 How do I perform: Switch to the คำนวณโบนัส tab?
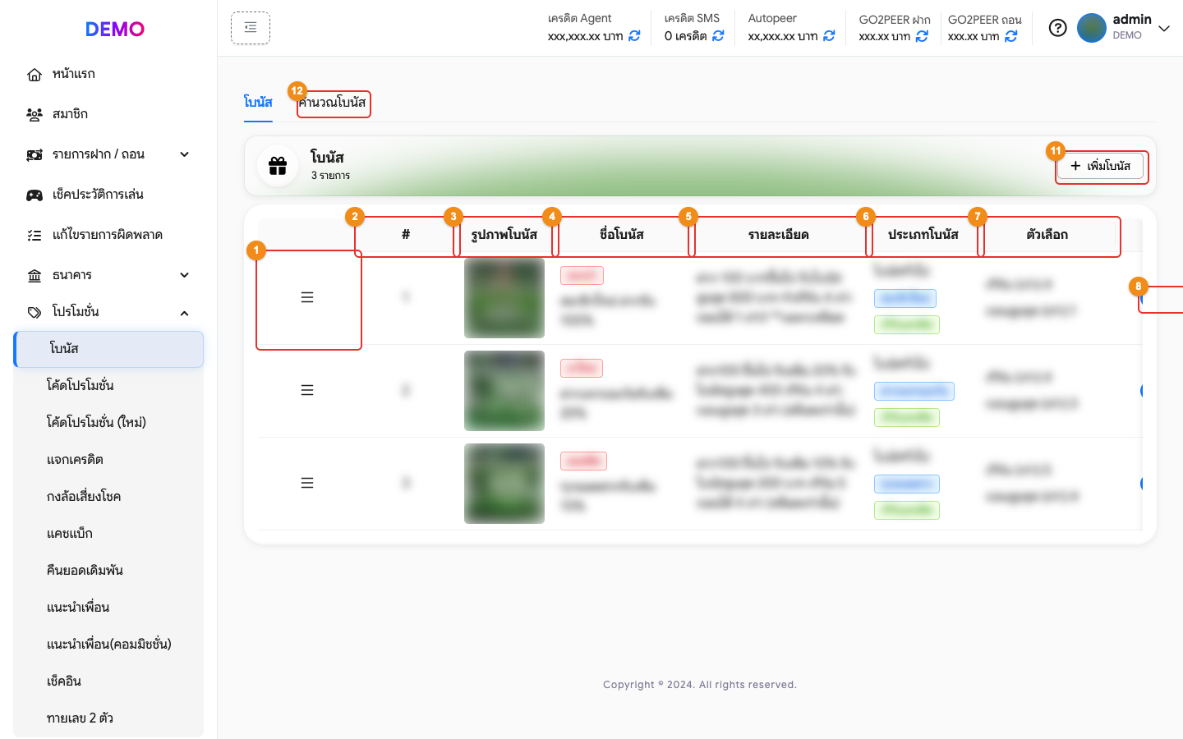pos(333,103)
